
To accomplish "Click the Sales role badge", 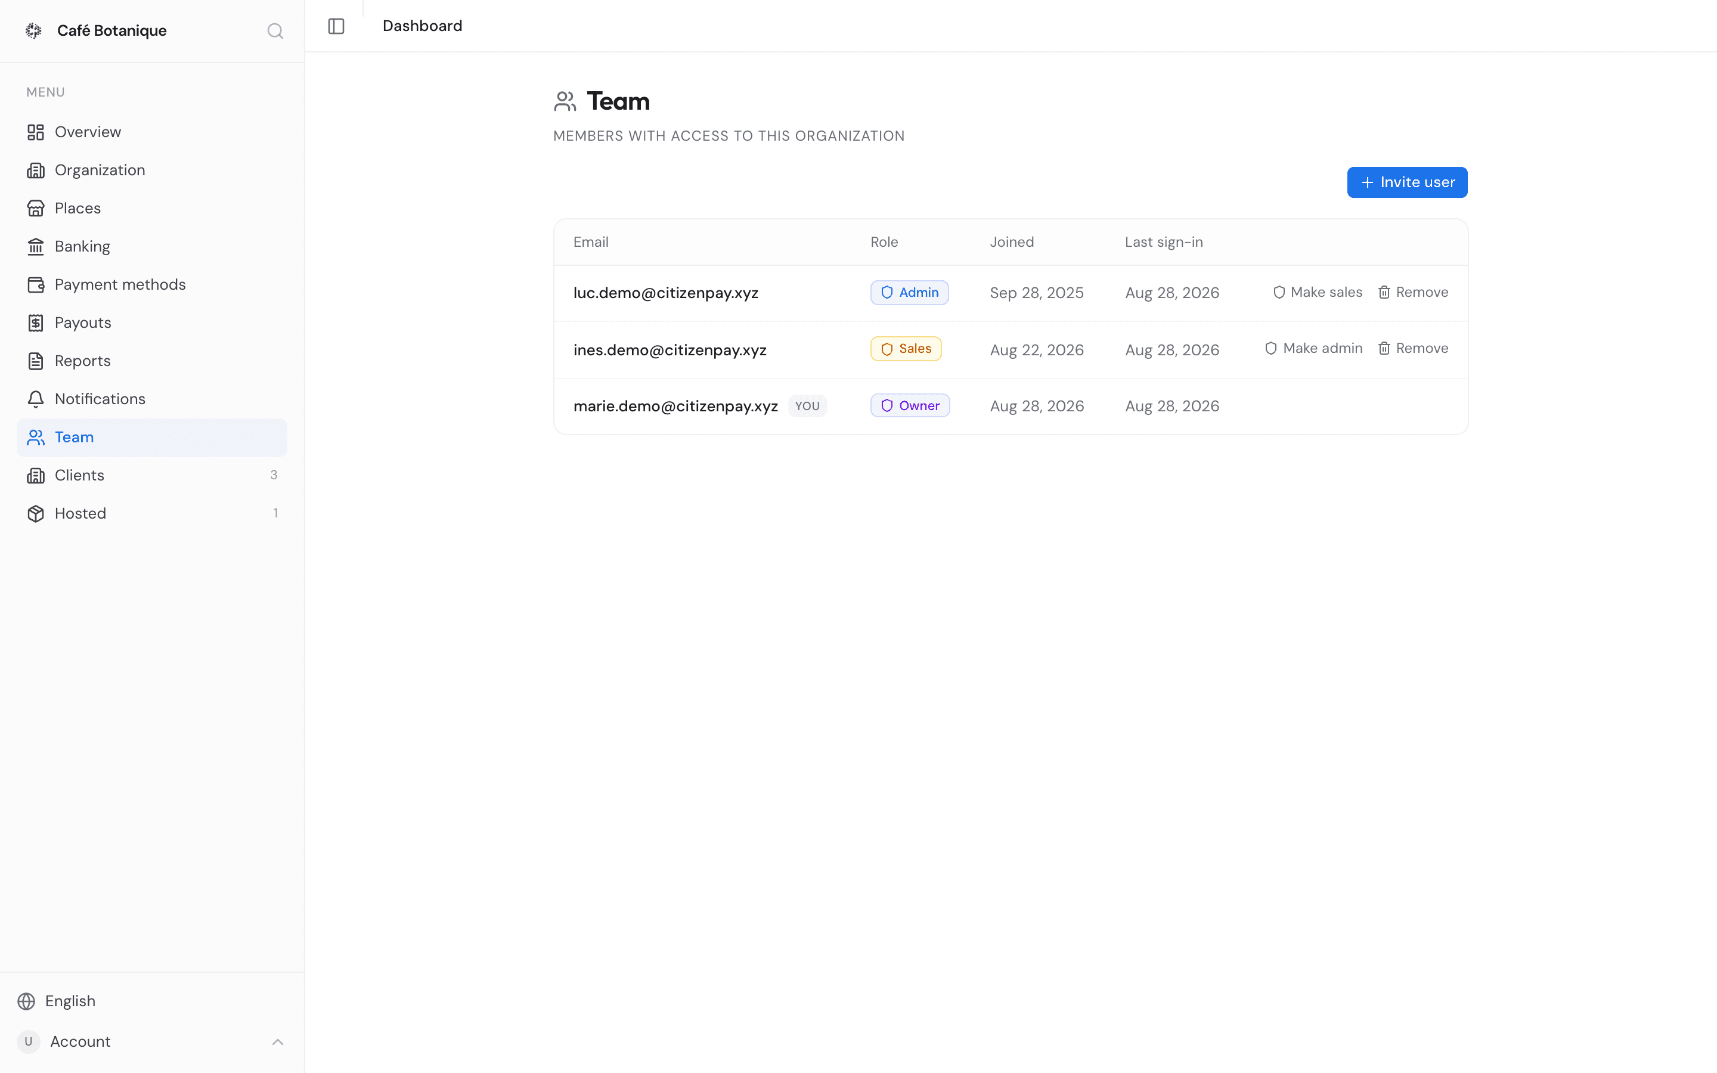I will (906, 349).
